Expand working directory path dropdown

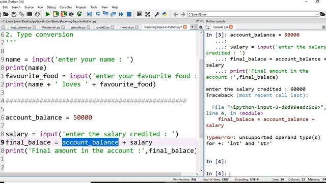[317, 14]
